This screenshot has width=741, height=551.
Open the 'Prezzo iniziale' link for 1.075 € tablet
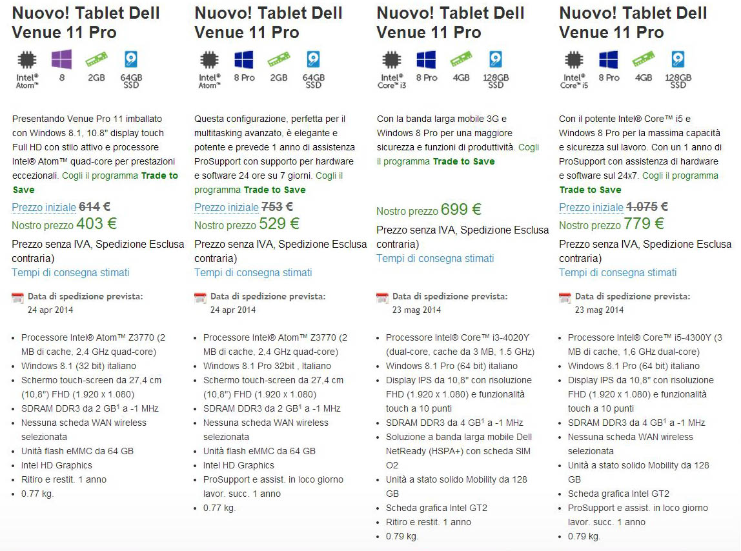(591, 207)
